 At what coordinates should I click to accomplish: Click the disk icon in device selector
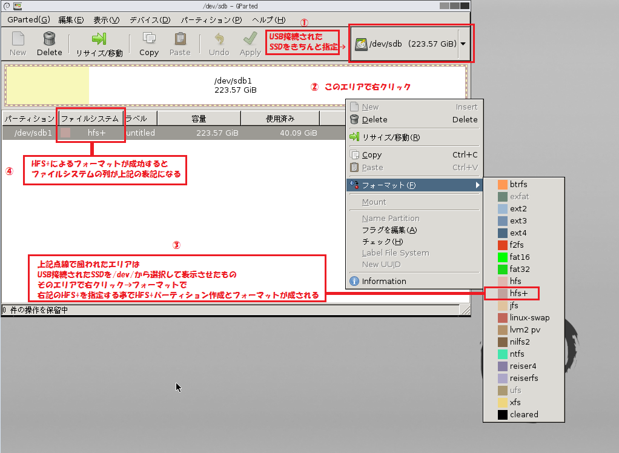[361, 44]
